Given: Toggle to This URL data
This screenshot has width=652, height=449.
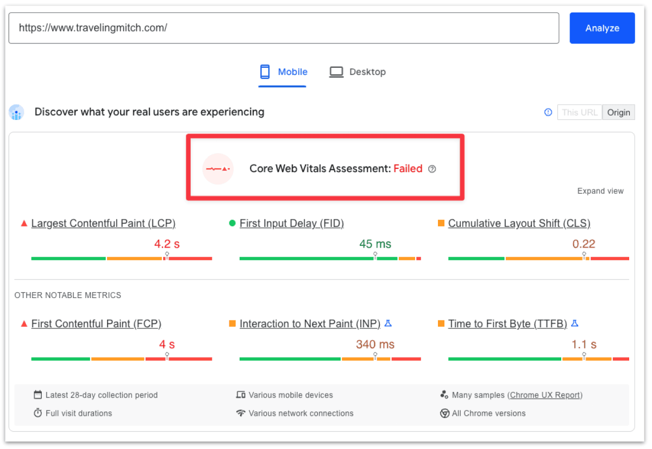Looking at the screenshot, I should pyautogui.click(x=580, y=112).
